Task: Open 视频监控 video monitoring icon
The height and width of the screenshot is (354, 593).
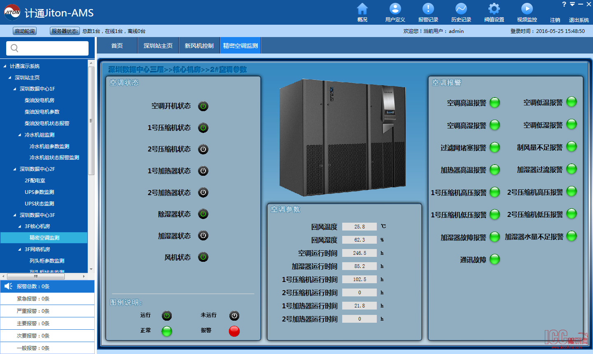Action: click(527, 9)
